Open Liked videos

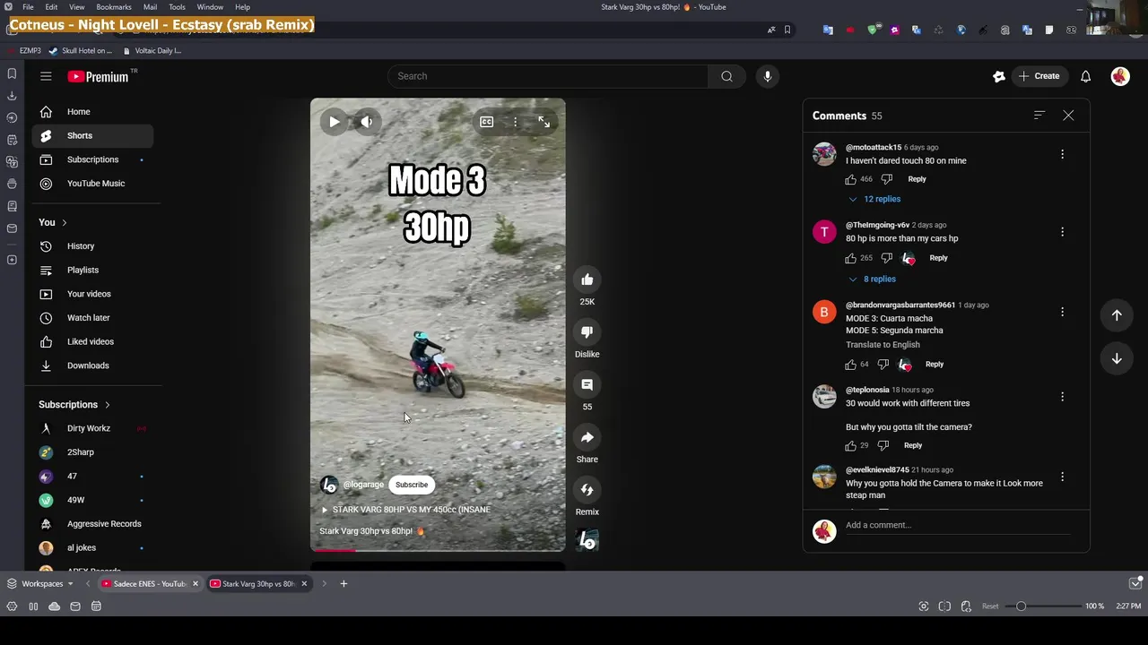pos(93,341)
